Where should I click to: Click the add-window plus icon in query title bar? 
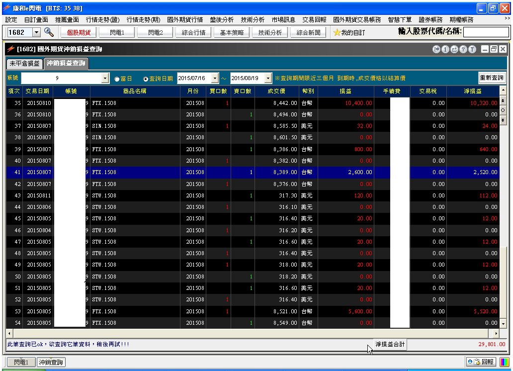pos(454,49)
